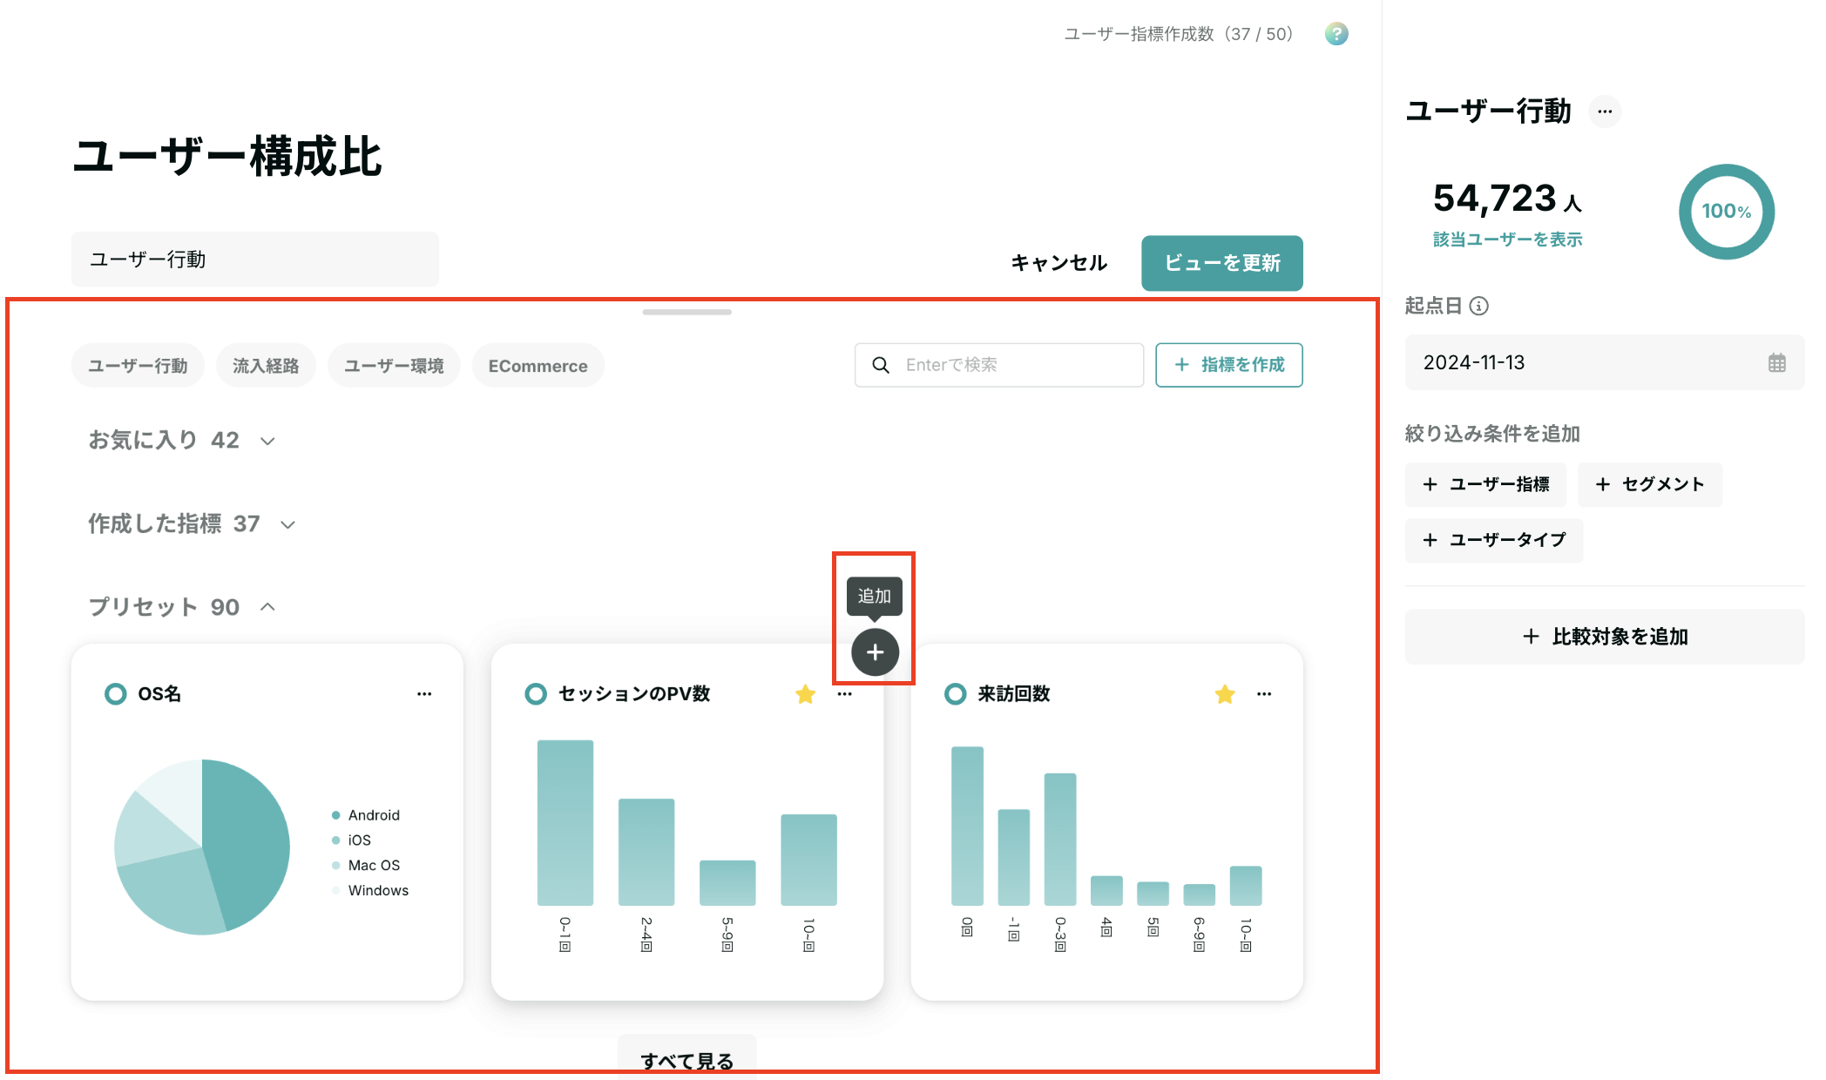1826x1080 pixels.
Task: Click the OS名 pie chart
Action: click(202, 847)
